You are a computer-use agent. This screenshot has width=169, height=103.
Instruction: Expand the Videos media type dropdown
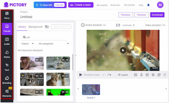(x=27, y=44)
